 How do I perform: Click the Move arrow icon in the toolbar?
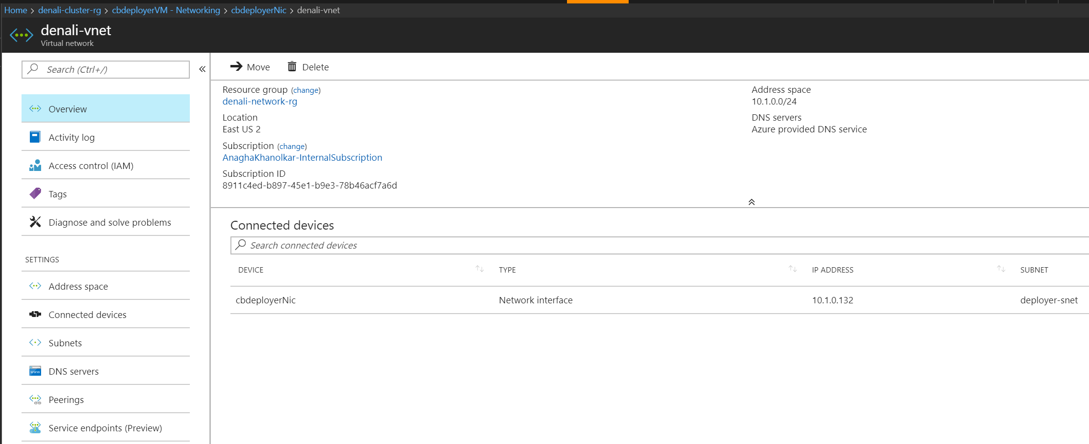pyautogui.click(x=236, y=66)
